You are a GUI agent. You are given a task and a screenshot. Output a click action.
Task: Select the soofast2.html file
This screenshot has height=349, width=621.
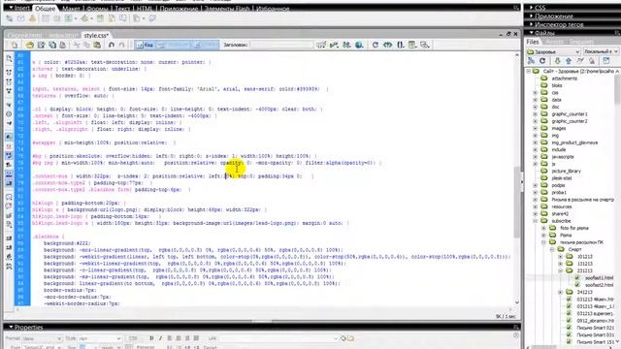(x=599, y=285)
